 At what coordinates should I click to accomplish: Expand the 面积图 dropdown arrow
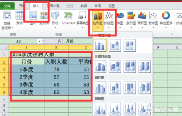tap(142, 28)
